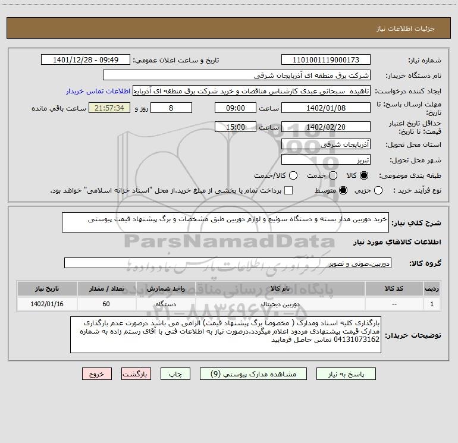Click the تاریخ و ساعت اعلان عمومی field

coord(86,59)
